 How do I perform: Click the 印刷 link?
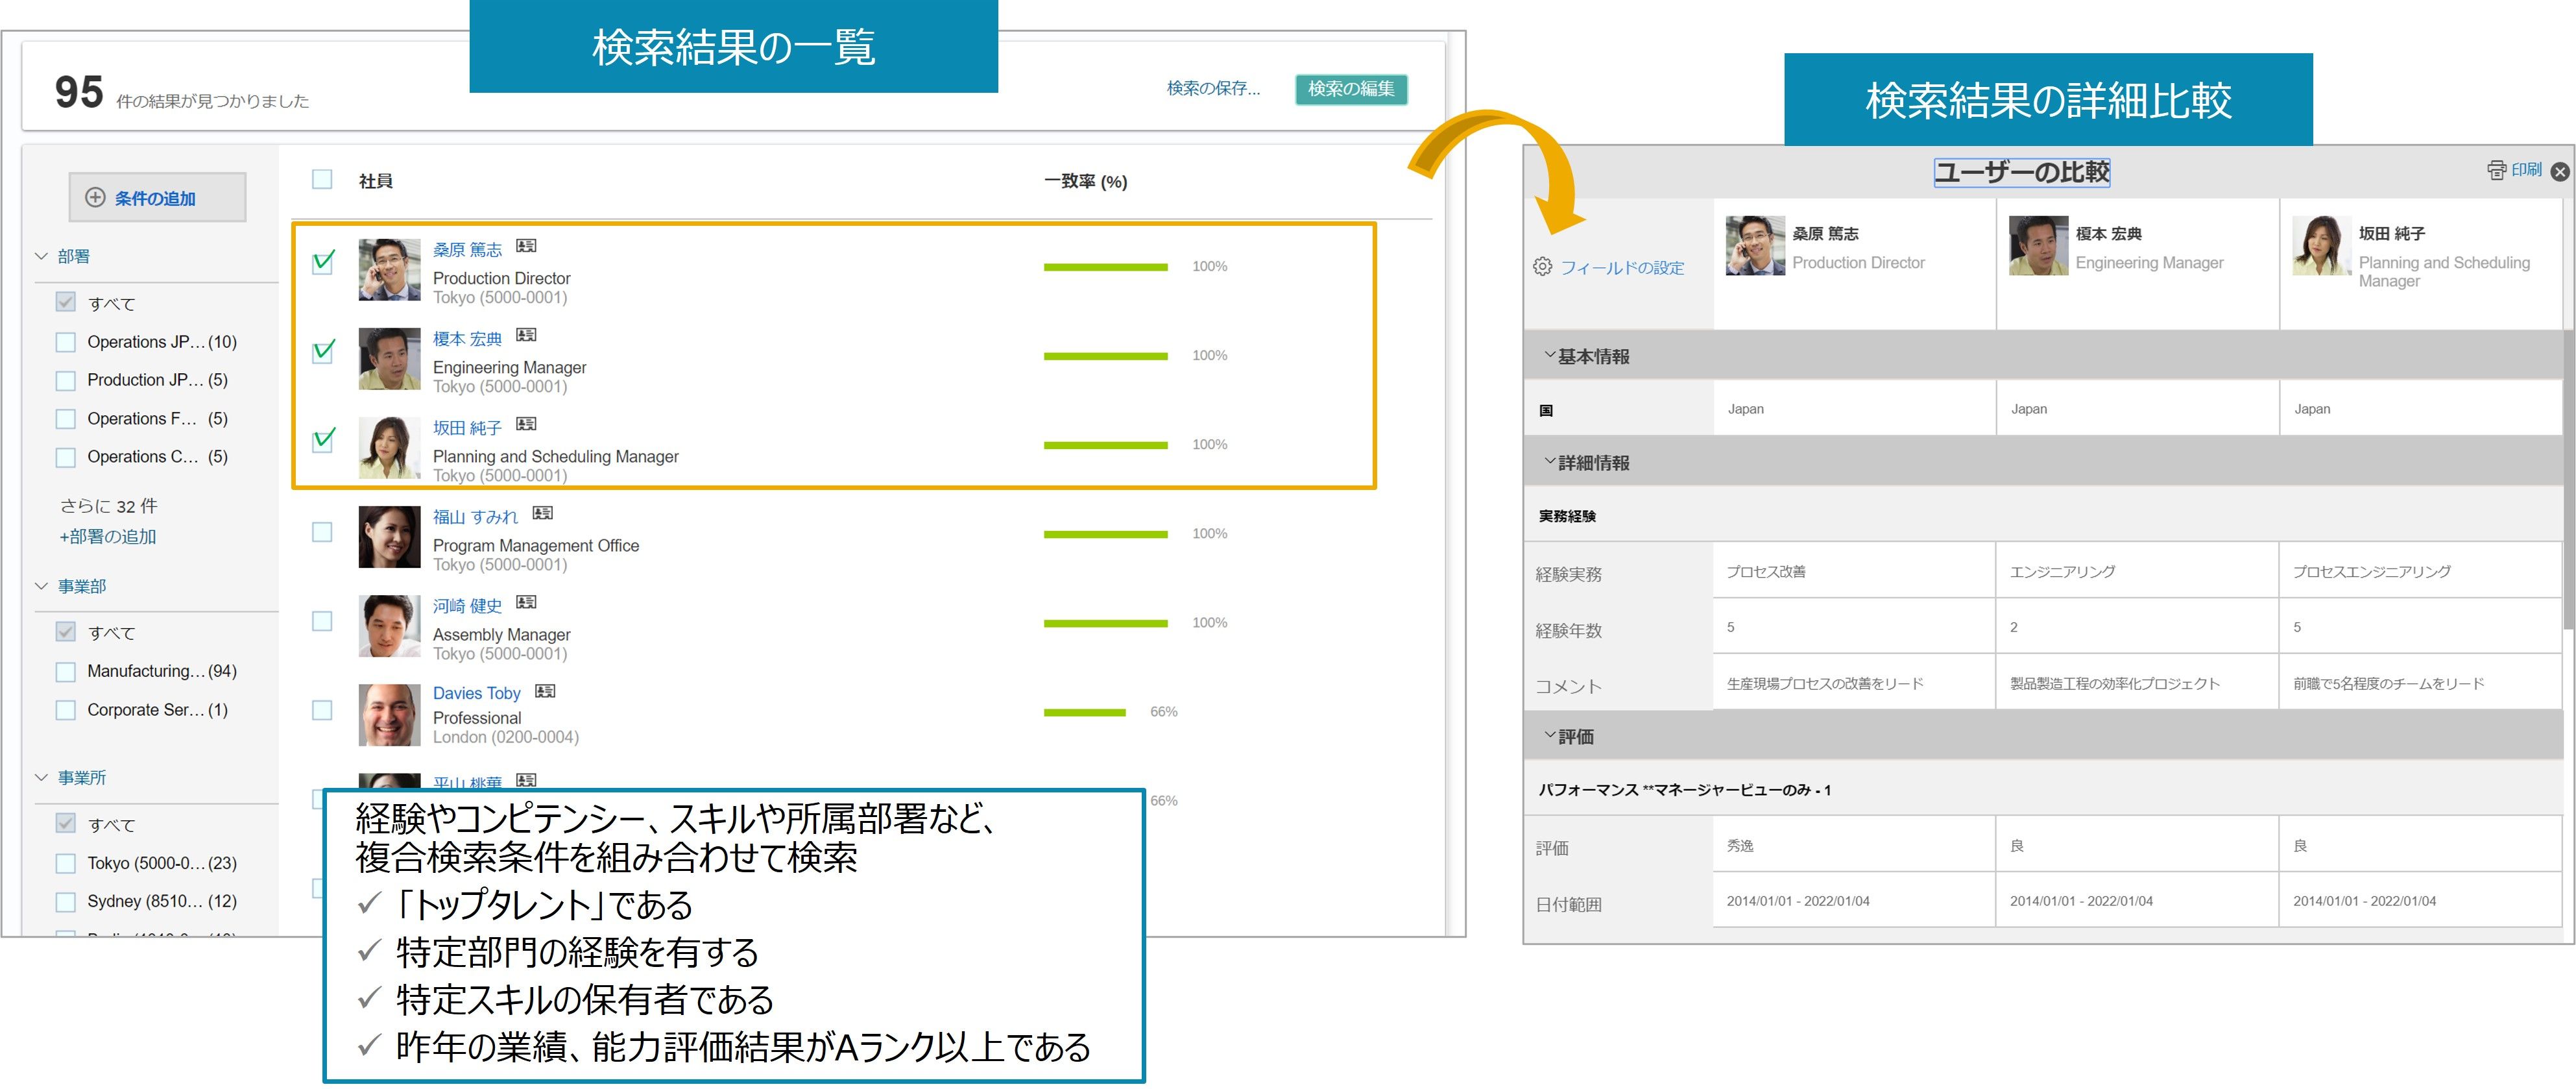(x=2526, y=170)
